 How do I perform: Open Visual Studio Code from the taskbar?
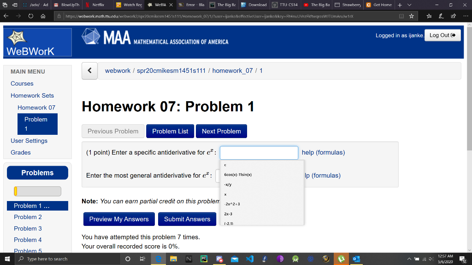[249, 259]
